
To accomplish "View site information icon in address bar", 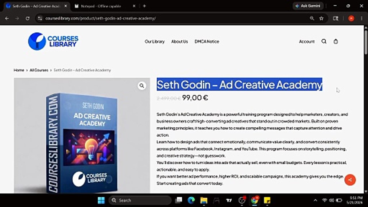I will 40,18.
